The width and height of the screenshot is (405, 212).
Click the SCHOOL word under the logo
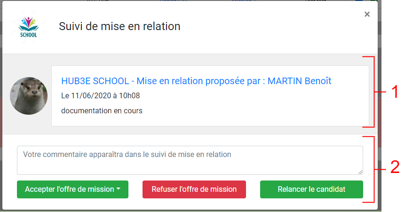point(28,35)
